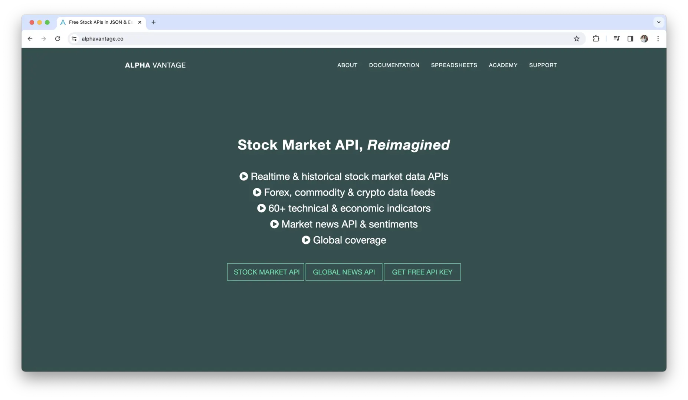688x400 pixels.
Task: Close the Free Stock APIs tab
Action: pos(140,22)
